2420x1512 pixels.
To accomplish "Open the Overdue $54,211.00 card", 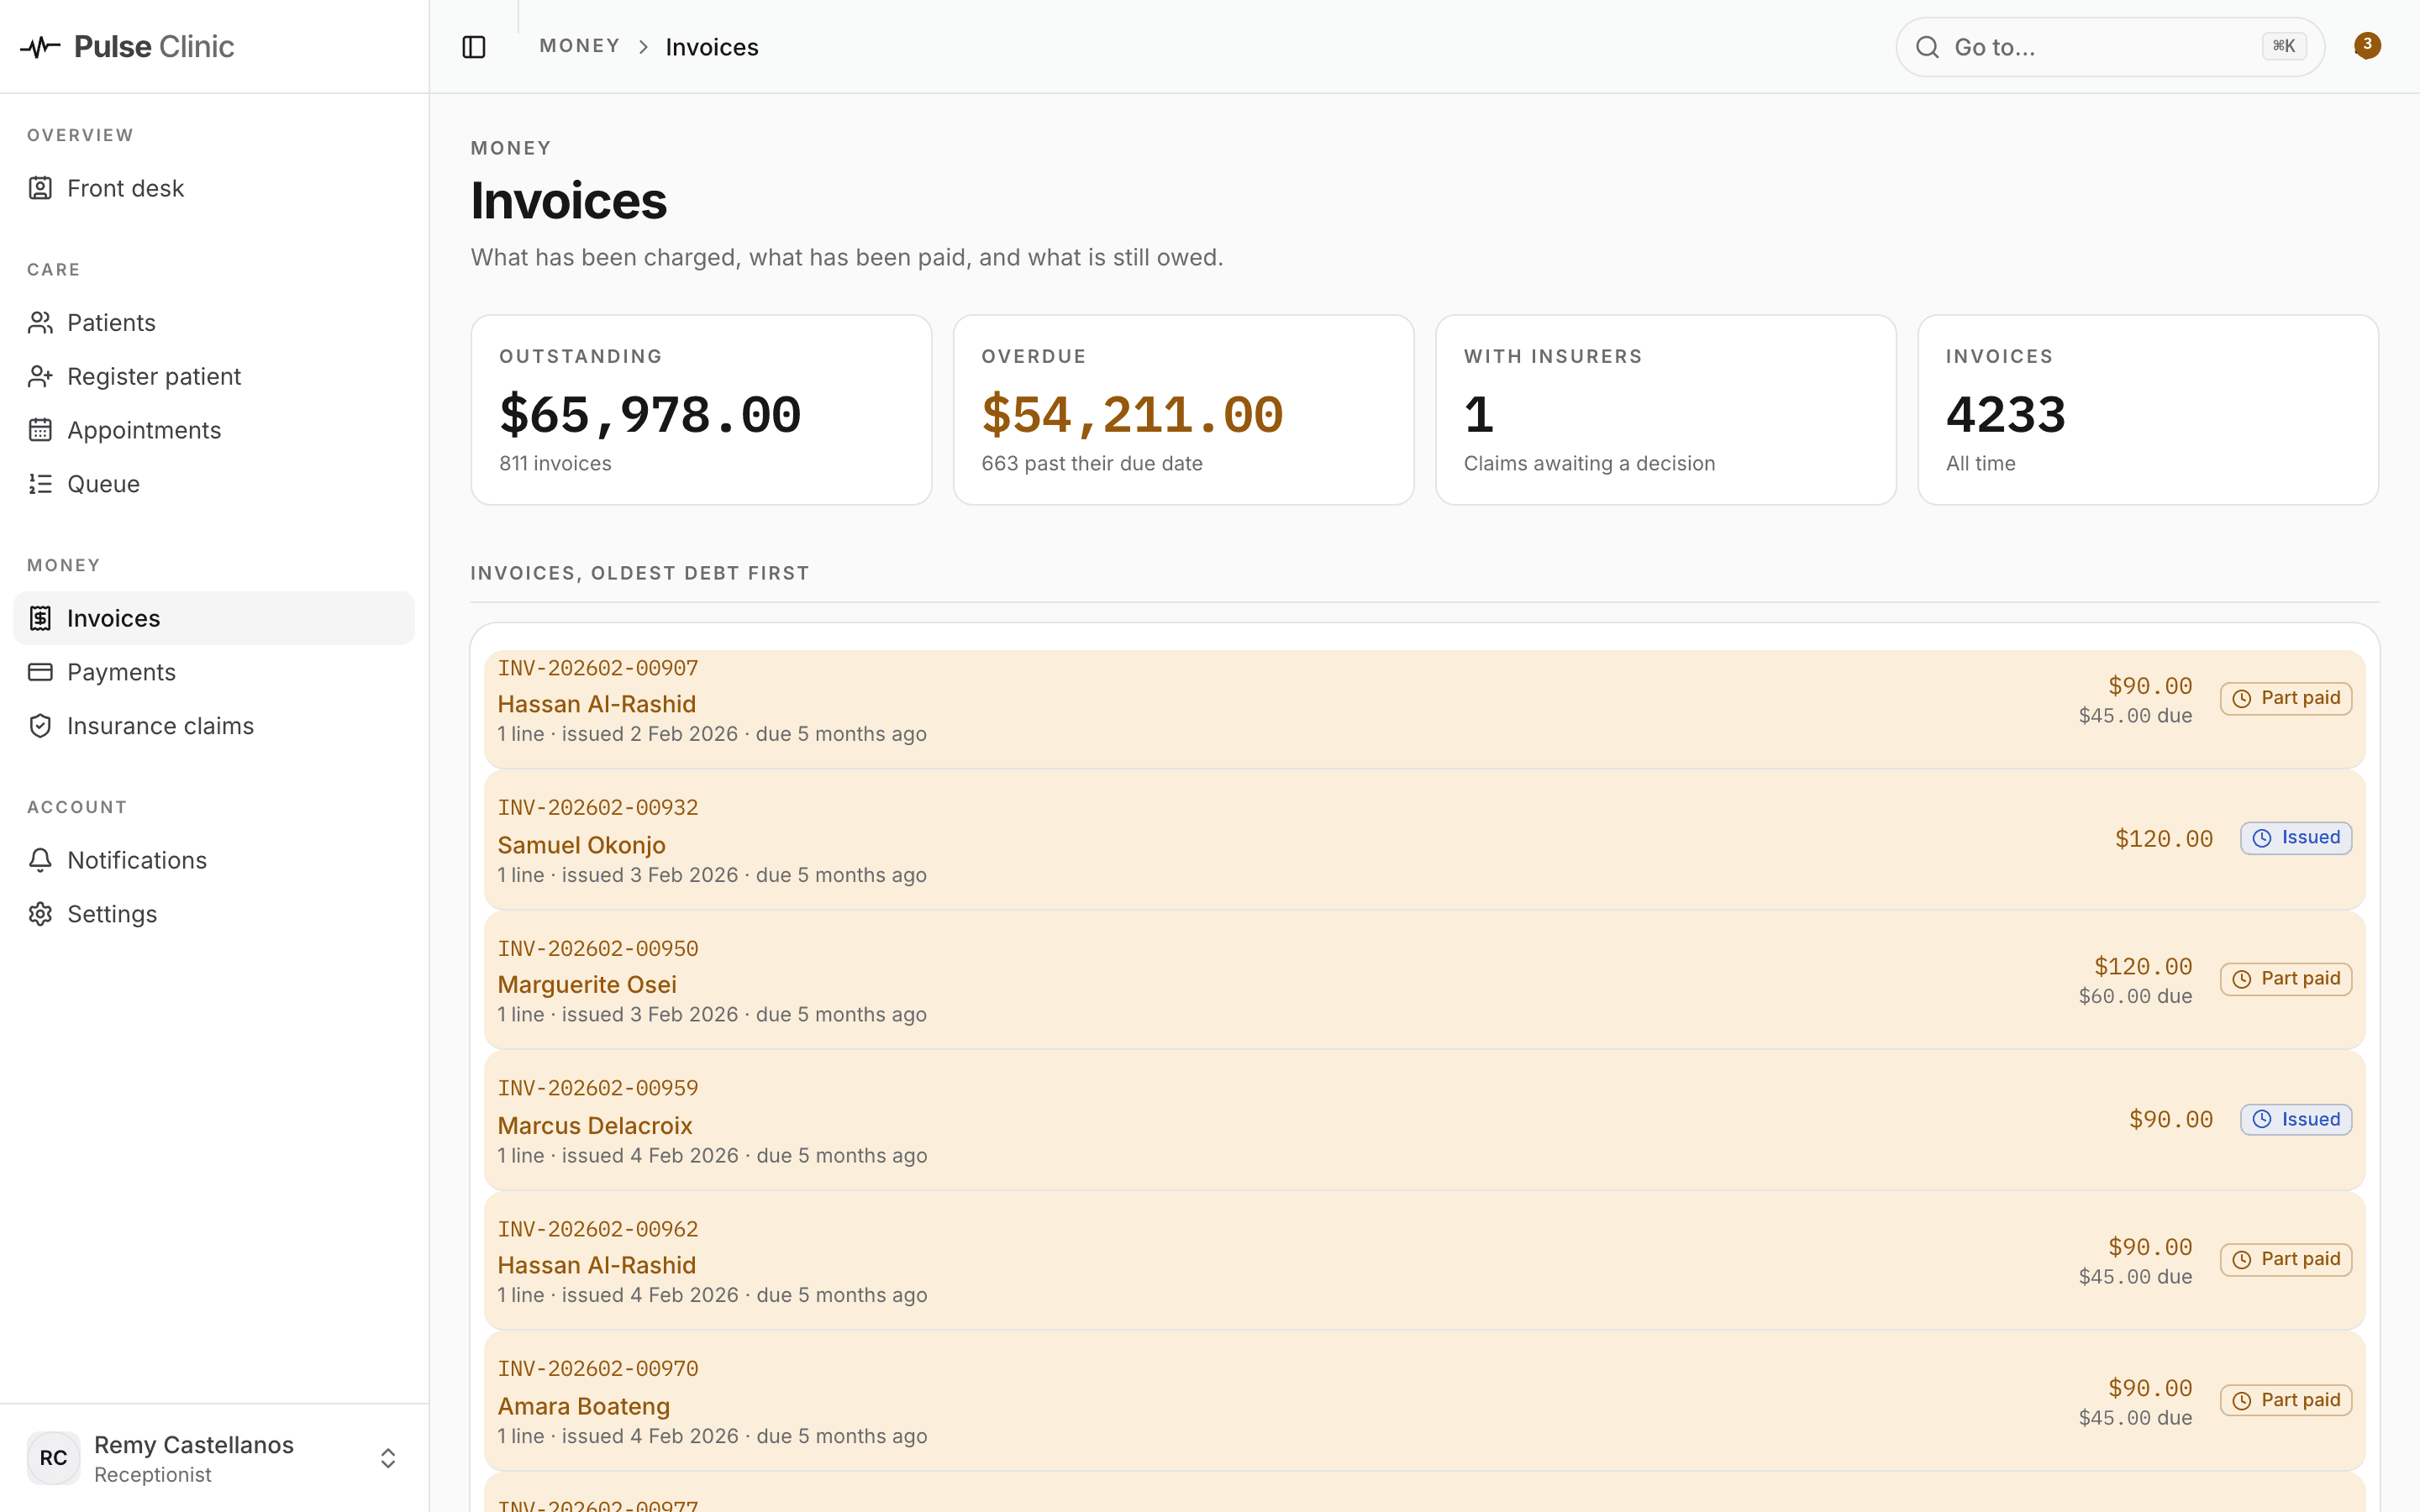I will [1183, 410].
